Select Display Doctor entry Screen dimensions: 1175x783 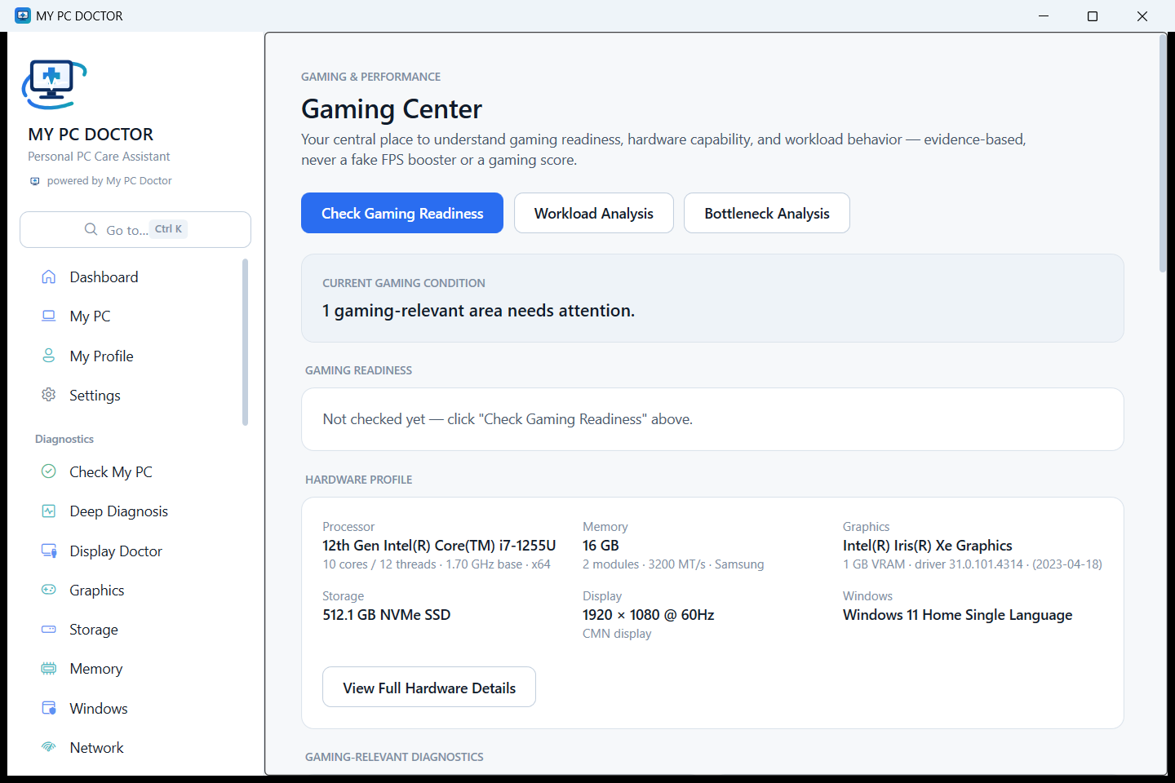tap(116, 551)
